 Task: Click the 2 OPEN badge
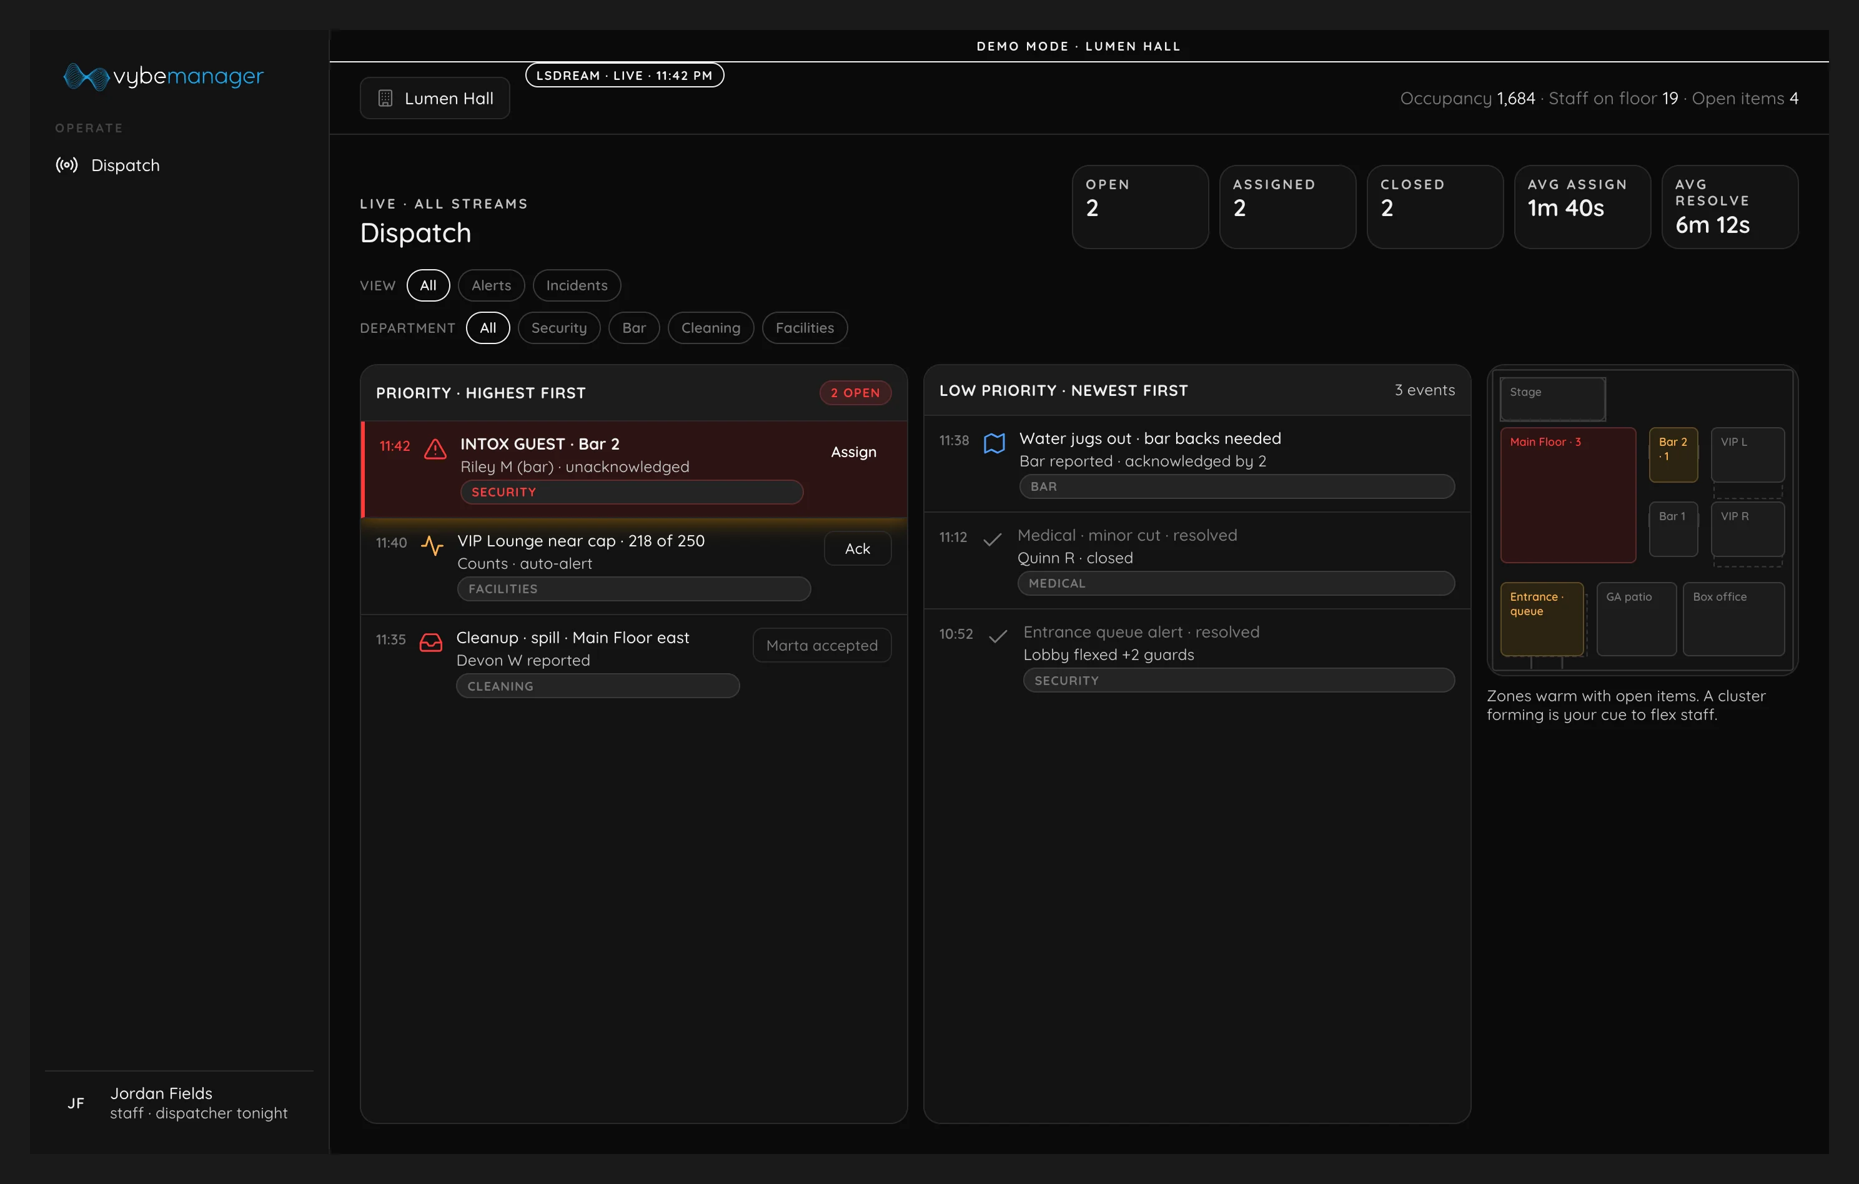coord(855,392)
